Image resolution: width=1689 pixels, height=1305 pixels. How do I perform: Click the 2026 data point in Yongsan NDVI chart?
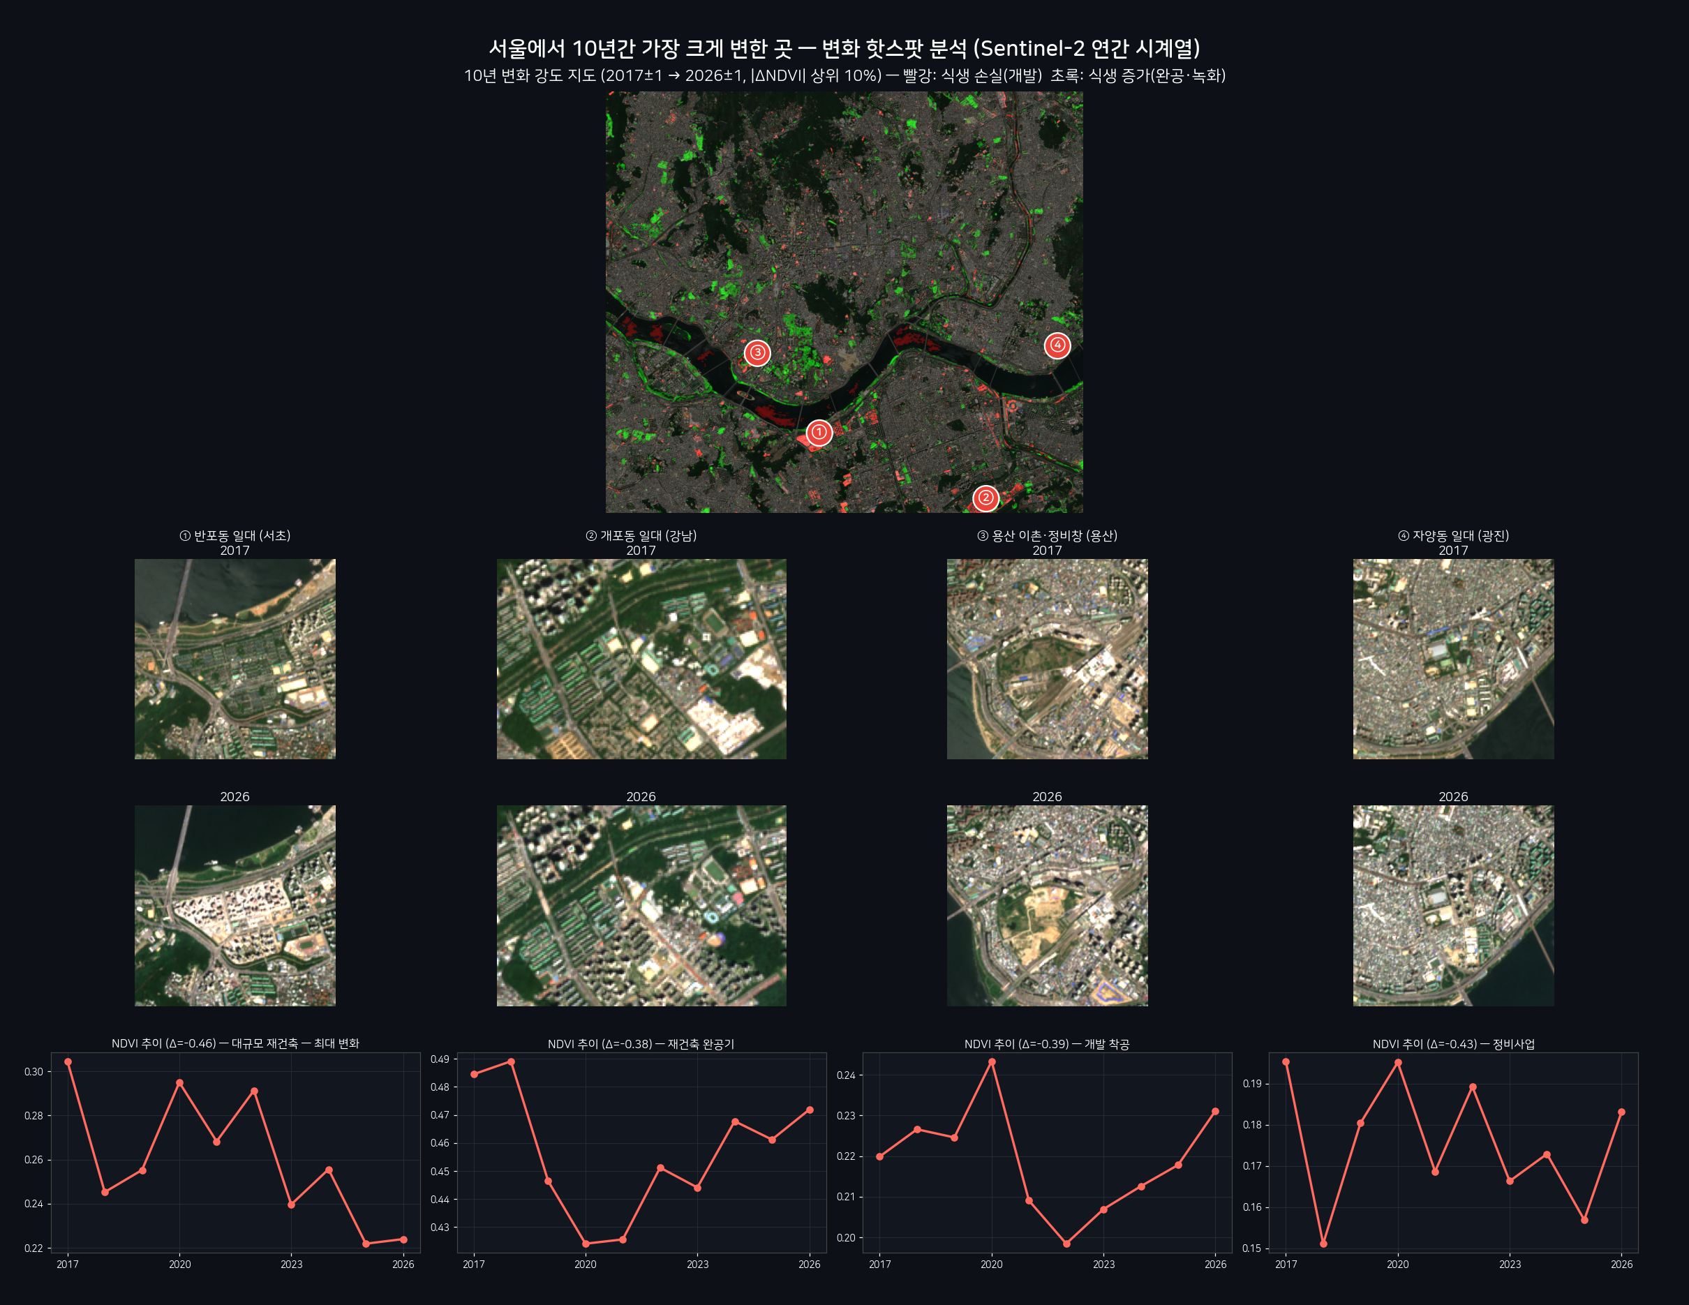pos(1215,1111)
